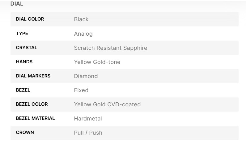Click the BEZEL row label
Screen dimensions: 246x142
click(23, 90)
